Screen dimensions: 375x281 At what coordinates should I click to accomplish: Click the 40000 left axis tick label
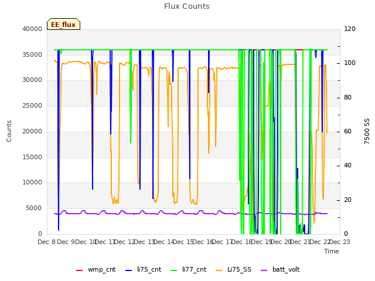click(x=32, y=29)
